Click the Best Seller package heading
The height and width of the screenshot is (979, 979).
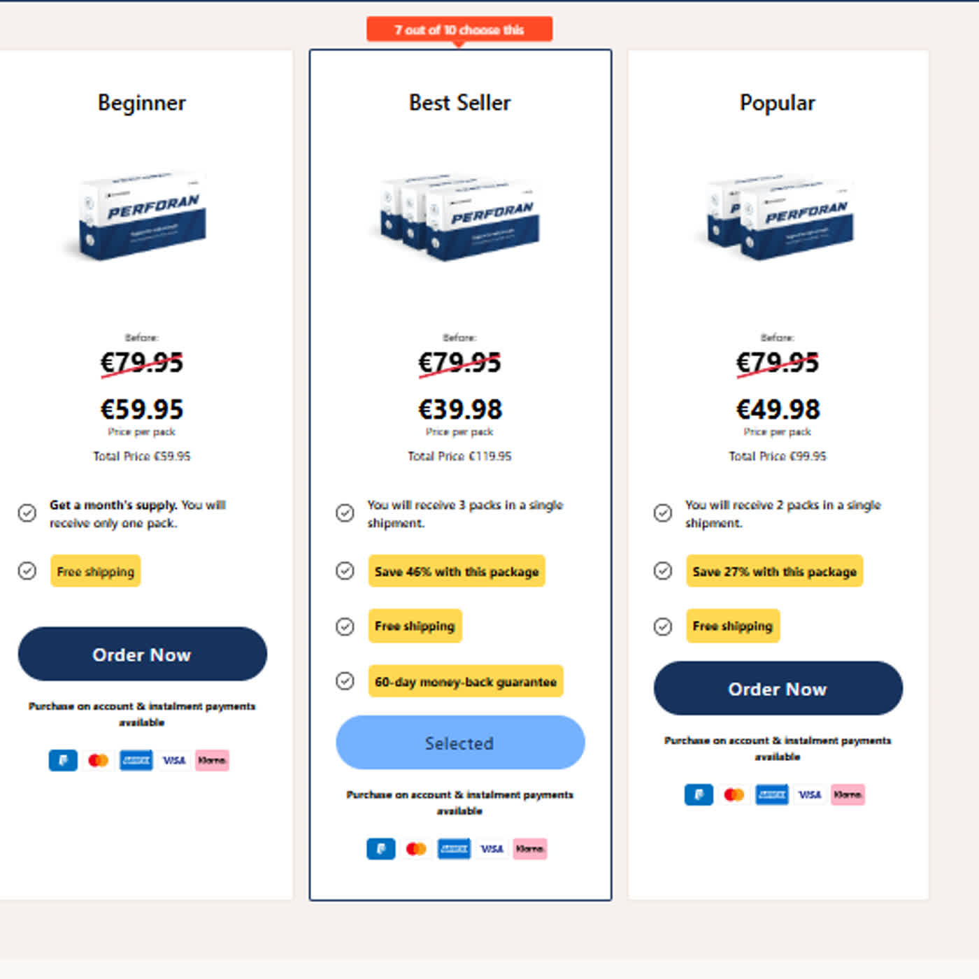459,103
